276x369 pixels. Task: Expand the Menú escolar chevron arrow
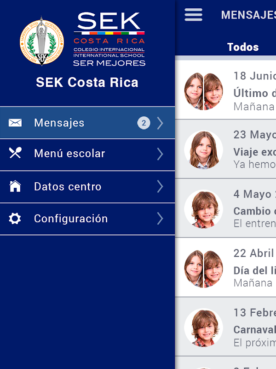[x=160, y=154]
